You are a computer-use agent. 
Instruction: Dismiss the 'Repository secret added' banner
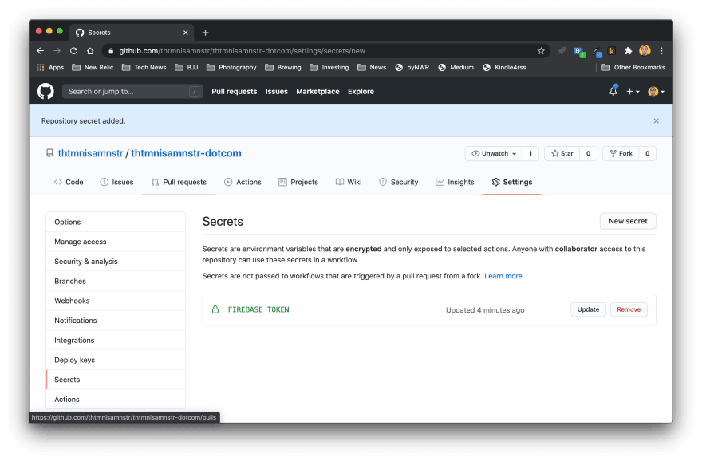pyautogui.click(x=656, y=121)
